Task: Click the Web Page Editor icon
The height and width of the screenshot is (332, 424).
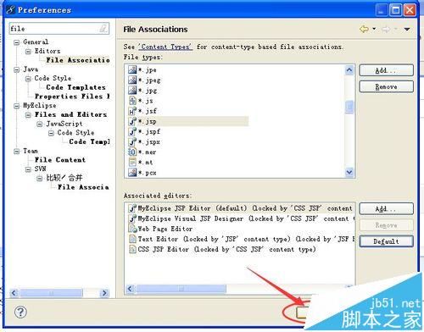Action: tap(132, 229)
